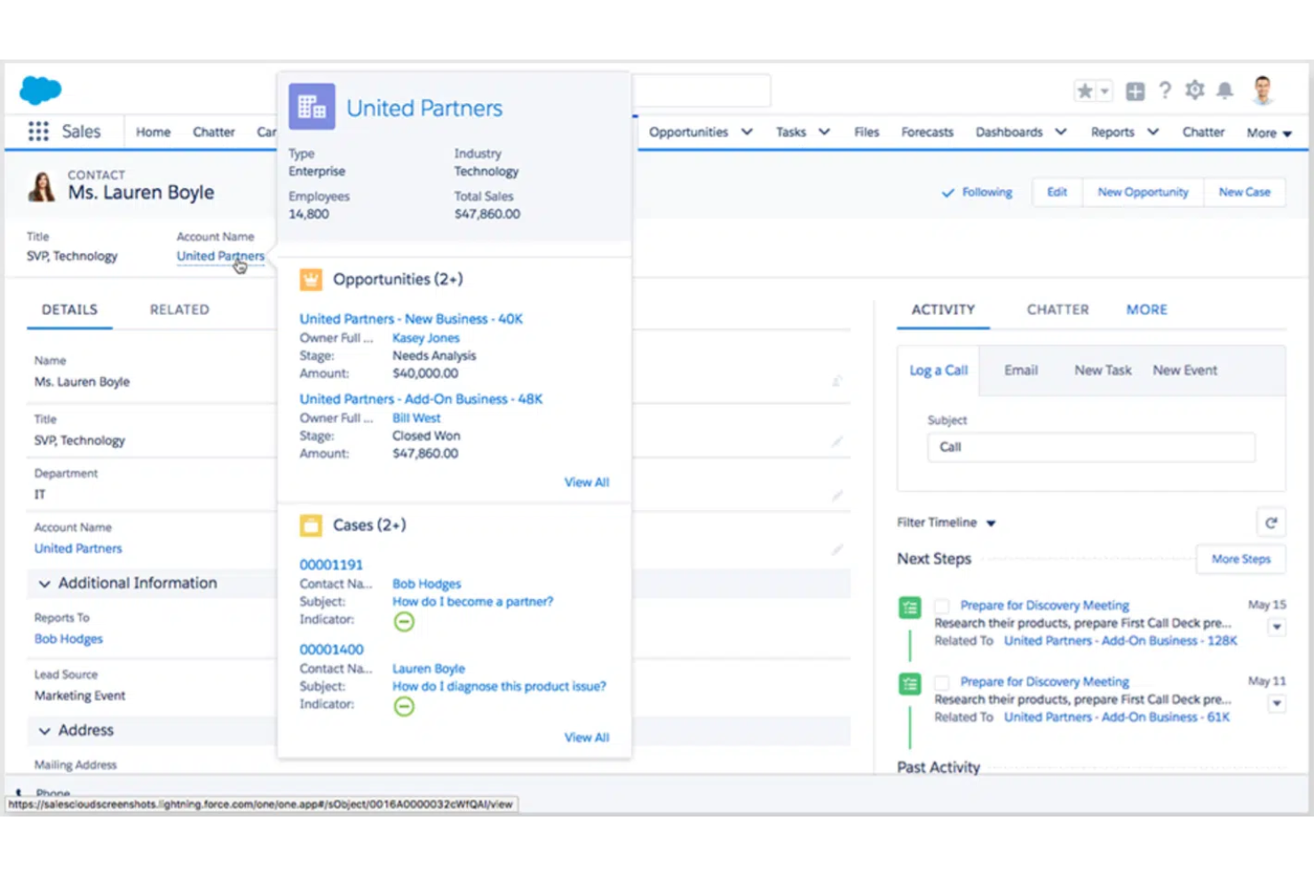Image resolution: width=1314 pixels, height=876 pixels.
Task: Click the Call subject input field
Action: click(x=1090, y=447)
